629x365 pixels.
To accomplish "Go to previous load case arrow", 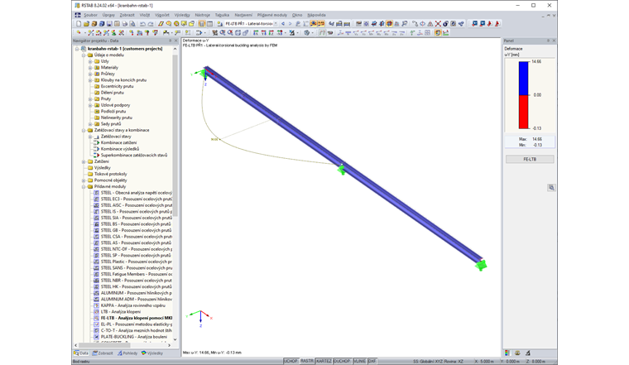I will point(283,24).
